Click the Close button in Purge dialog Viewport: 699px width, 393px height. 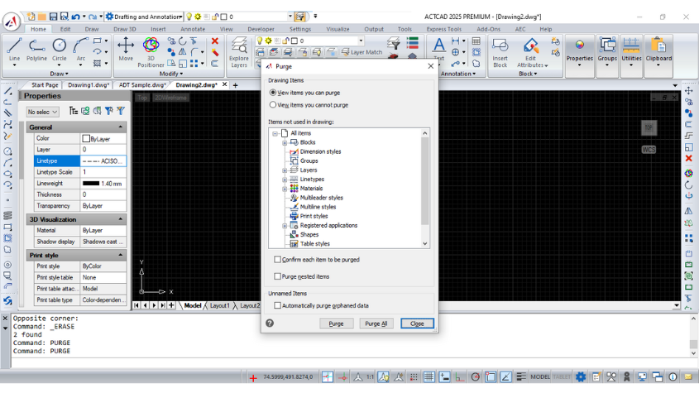417,324
